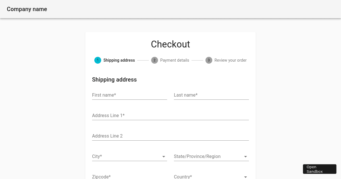Click the step 3 circle icon

point(209,60)
